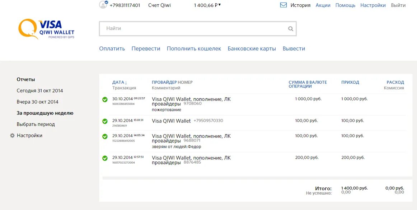The image size is (417, 210).
Task: Open Пополнить кошелек section
Action: click(x=194, y=49)
